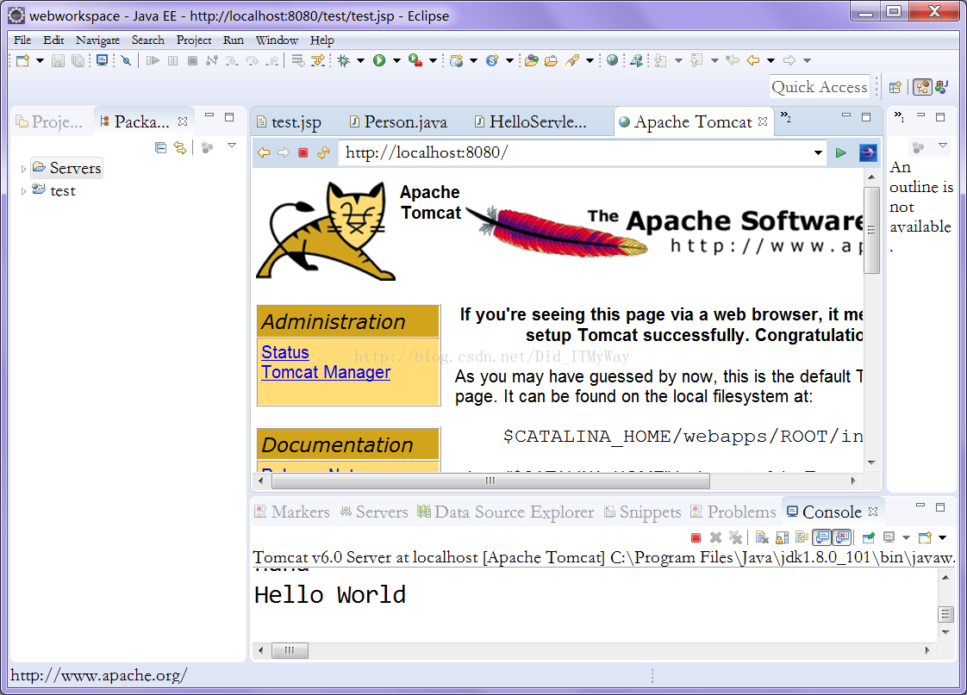Switch to Project Explorer tab
The width and height of the screenshot is (967, 695).
(49, 122)
